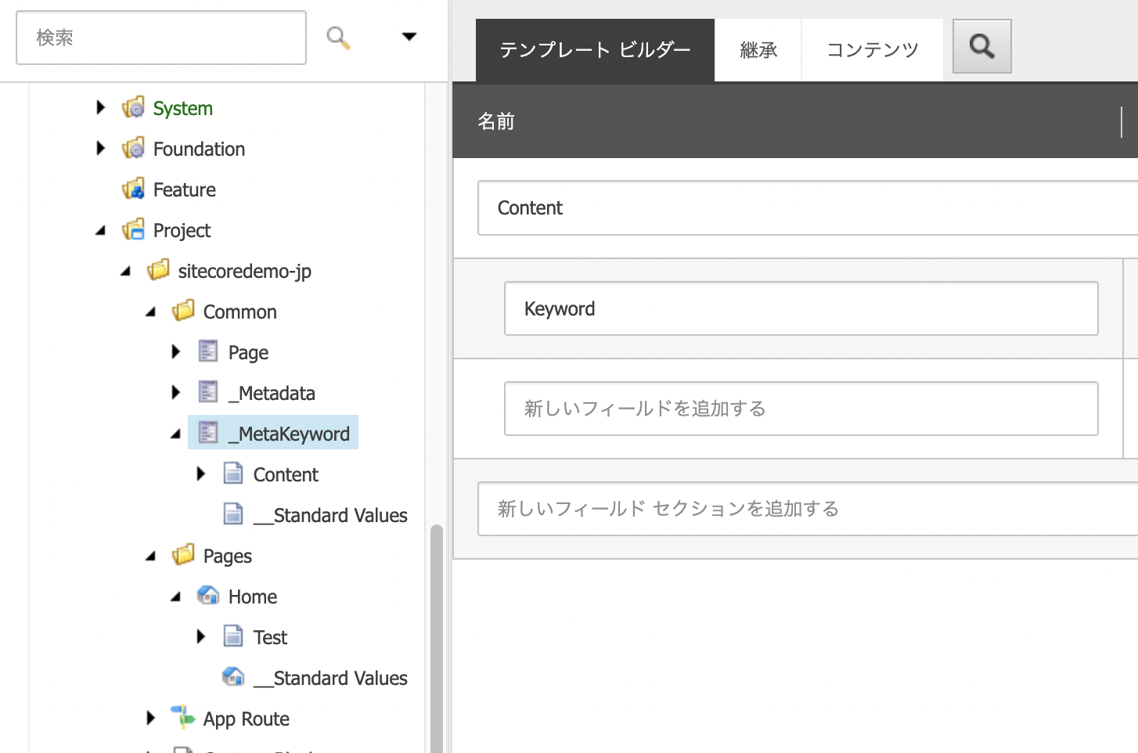Collapse the sitecoredemo-jp node
Screen dimensions: 1138x753
click(125, 271)
